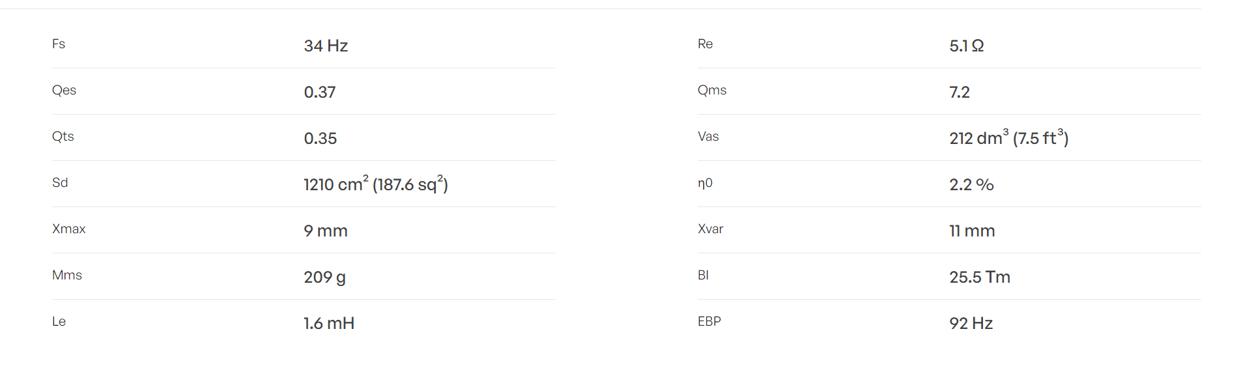The width and height of the screenshot is (1239, 385).
Task: Click the 92 Hz EBP value
Action: point(971,323)
